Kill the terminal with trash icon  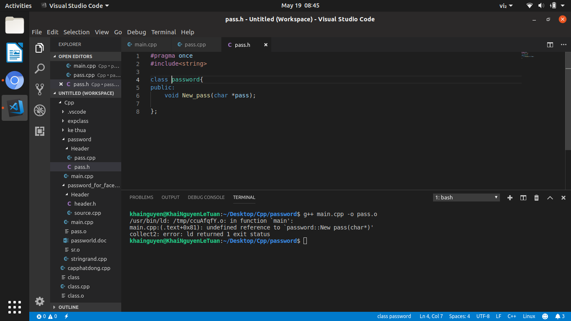coord(536,198)
